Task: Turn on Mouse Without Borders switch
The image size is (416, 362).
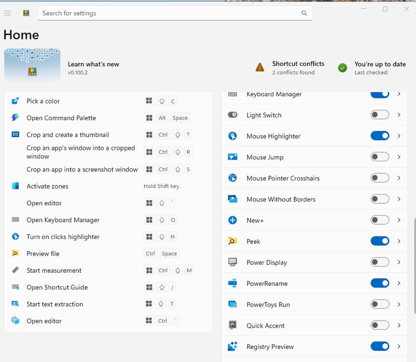Action: 380,199
